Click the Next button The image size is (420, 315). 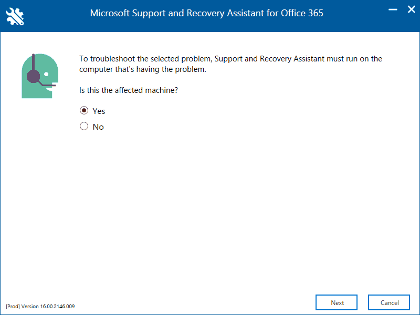pos(337,302)
